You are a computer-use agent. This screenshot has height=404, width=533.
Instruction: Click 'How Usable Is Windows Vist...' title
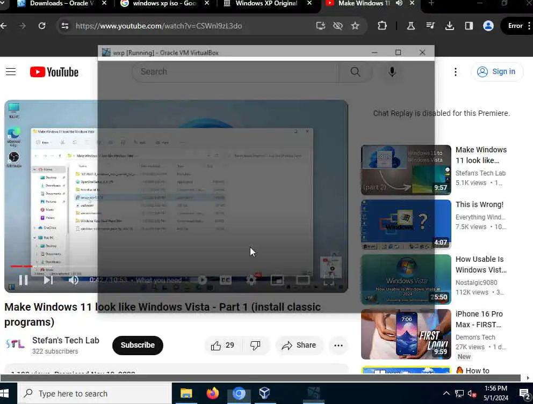(x=481, y=265)
